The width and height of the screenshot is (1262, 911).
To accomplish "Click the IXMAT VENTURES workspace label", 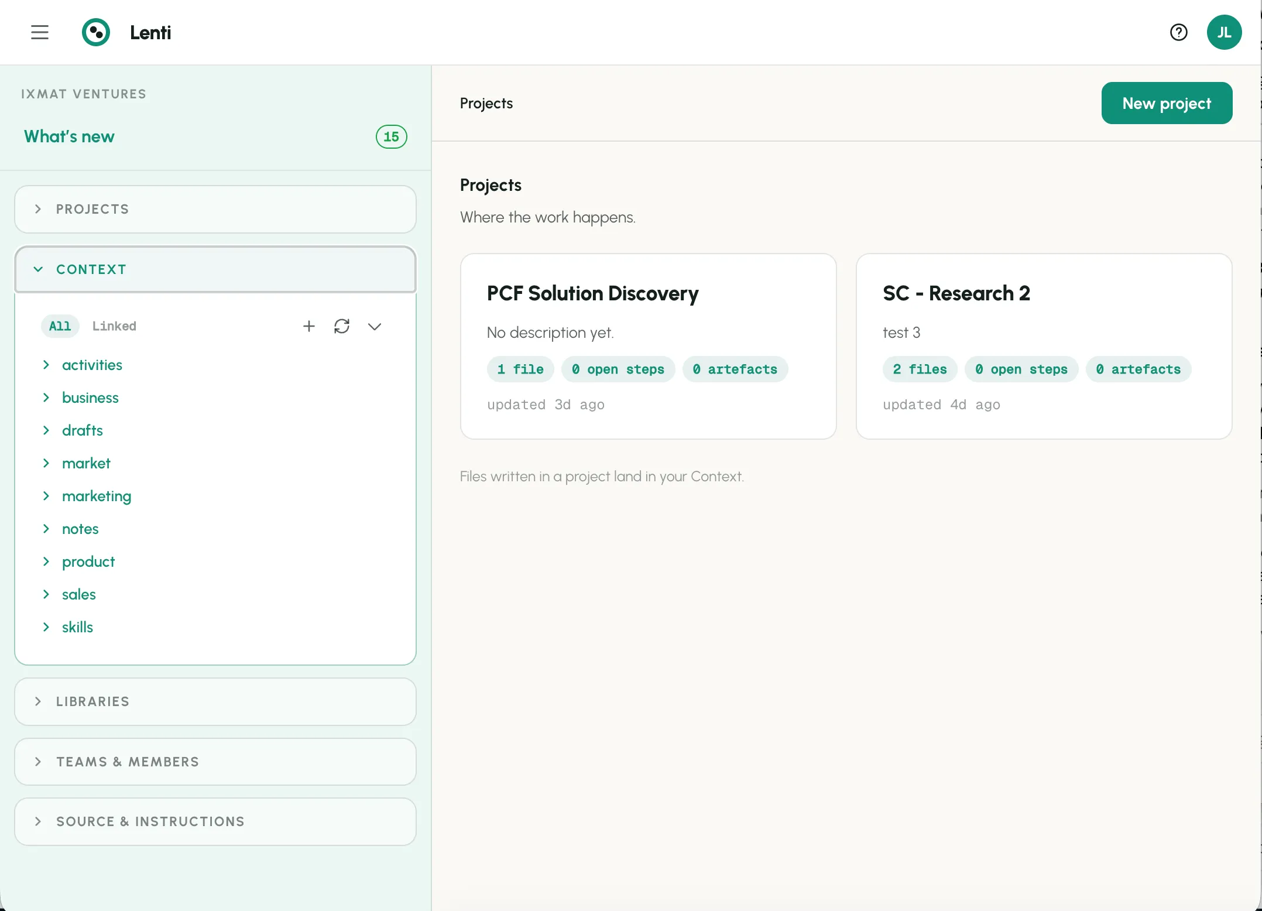I will pyautogui.click(x=84, y=94).
